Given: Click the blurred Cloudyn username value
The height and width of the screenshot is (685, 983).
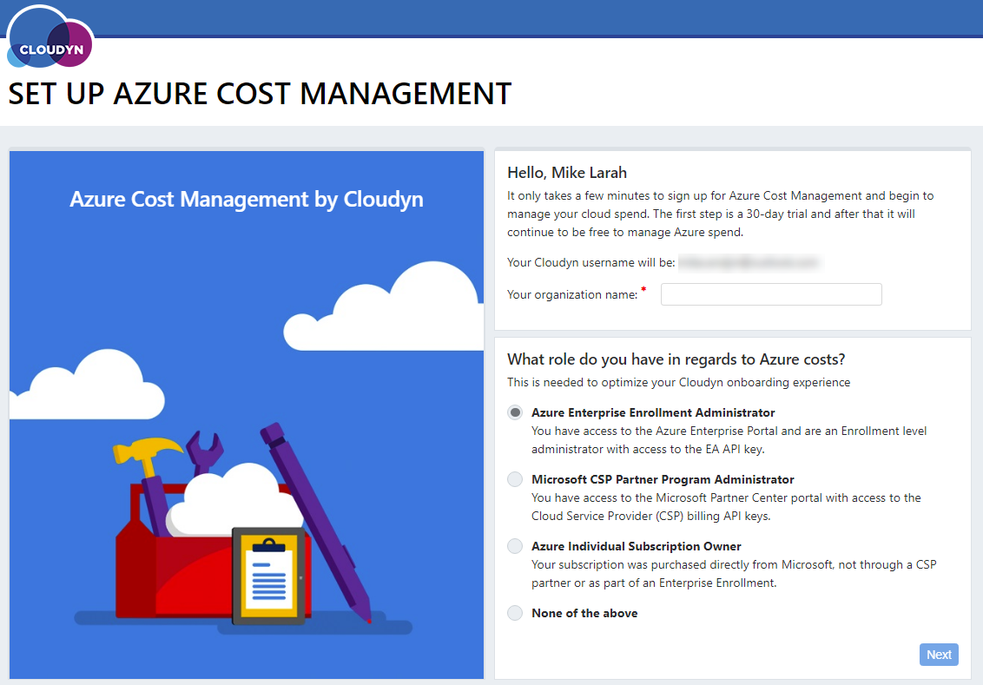Looking at the screenshot, I should click(x=749, y=262).
